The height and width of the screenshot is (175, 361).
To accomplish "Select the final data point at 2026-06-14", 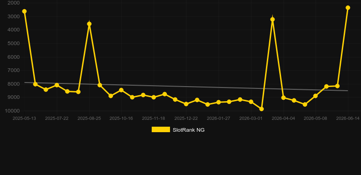I will pos(348,8).
